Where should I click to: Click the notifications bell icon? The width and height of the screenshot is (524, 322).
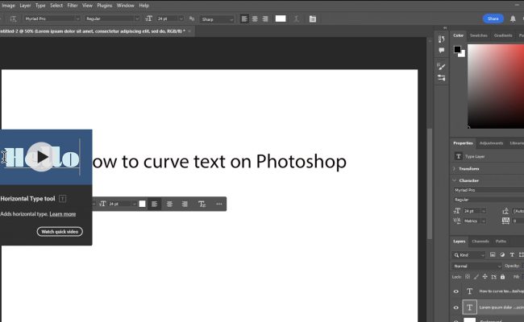[x=513, y=19]
